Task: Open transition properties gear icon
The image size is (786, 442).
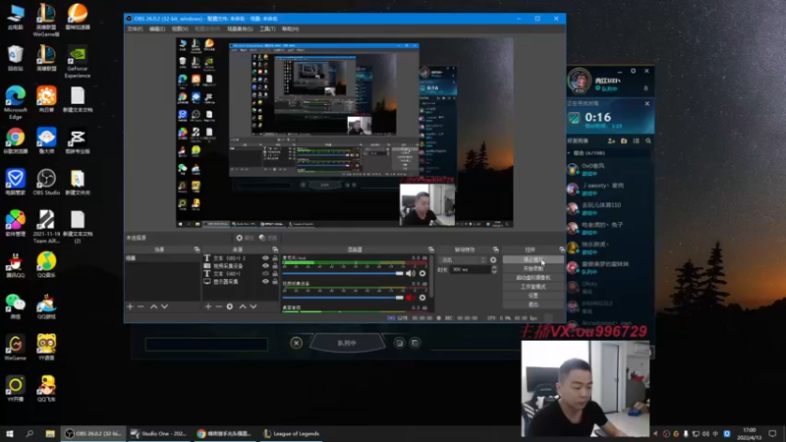Action: 493,260
